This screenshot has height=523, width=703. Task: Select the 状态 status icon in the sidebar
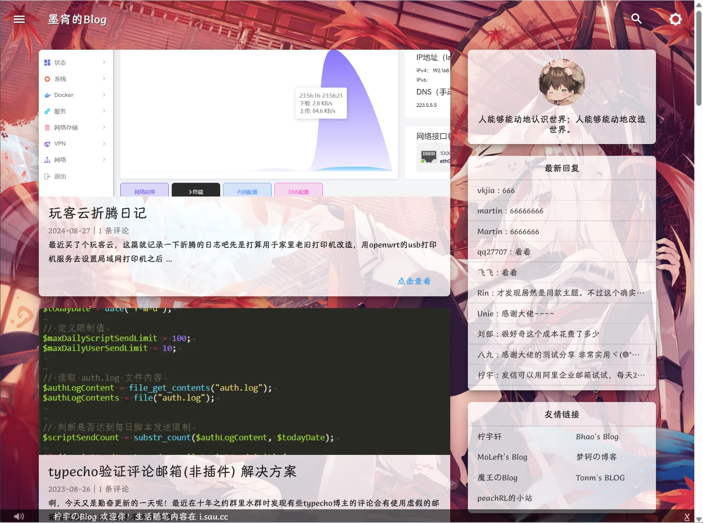pos(47,62)
